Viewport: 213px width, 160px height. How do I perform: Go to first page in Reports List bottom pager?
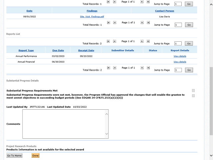click(108, 68)
